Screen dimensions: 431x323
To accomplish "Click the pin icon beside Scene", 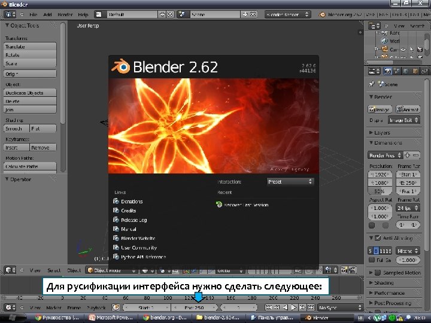I will [371, 84].
